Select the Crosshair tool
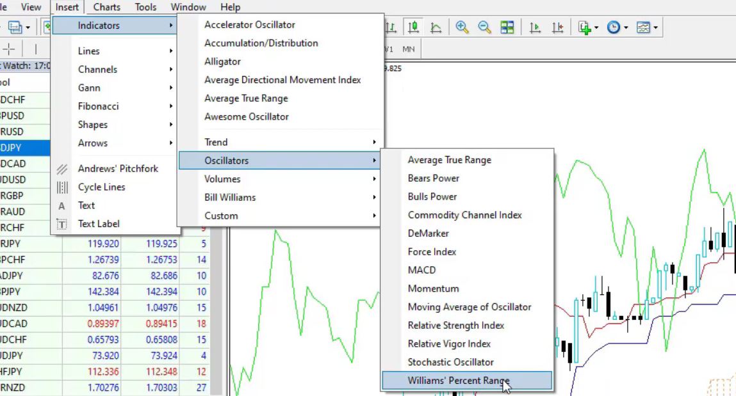 click(9, 49)
